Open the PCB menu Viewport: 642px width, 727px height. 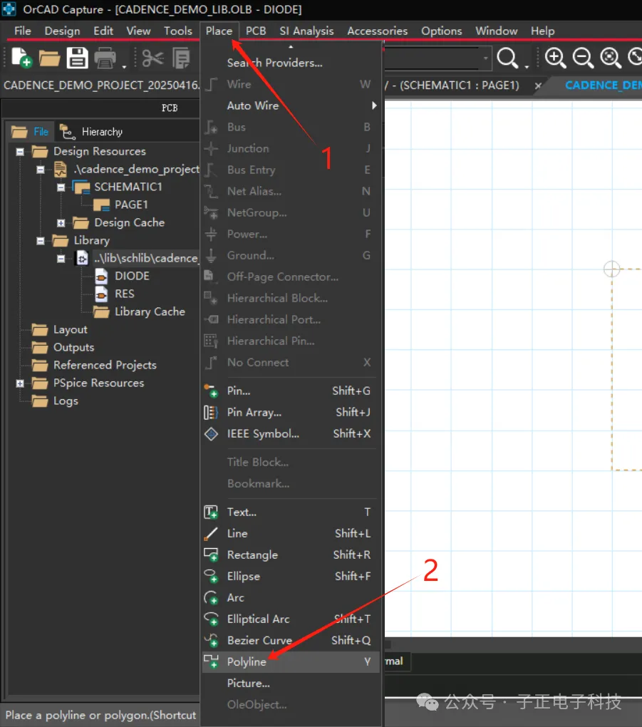(x=255, y=31)
